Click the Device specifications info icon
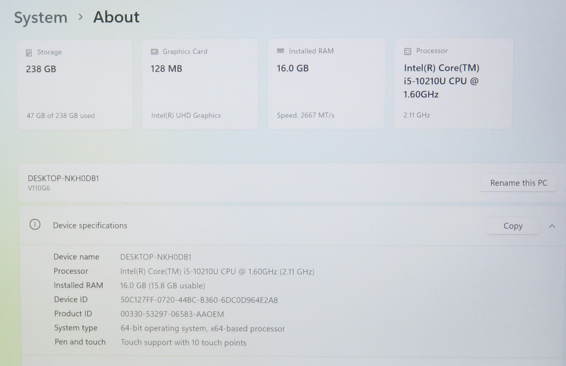 click(x=35, y=225)
